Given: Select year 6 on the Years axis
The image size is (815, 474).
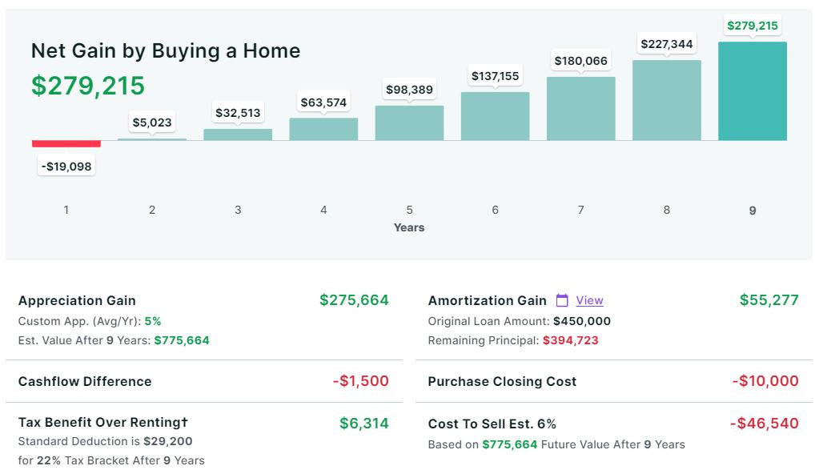Looking at the screenshot, I should coord(495,210).
